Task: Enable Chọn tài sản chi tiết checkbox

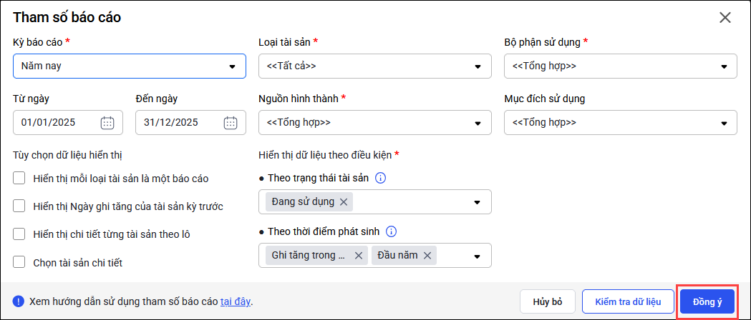Action: (x=20, y=262)
